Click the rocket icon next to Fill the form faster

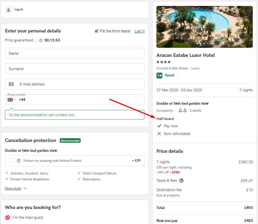pyautogui.click(x=96, y=31)
